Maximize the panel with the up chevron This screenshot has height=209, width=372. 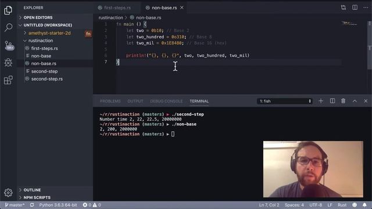click(x=355, y=101)
